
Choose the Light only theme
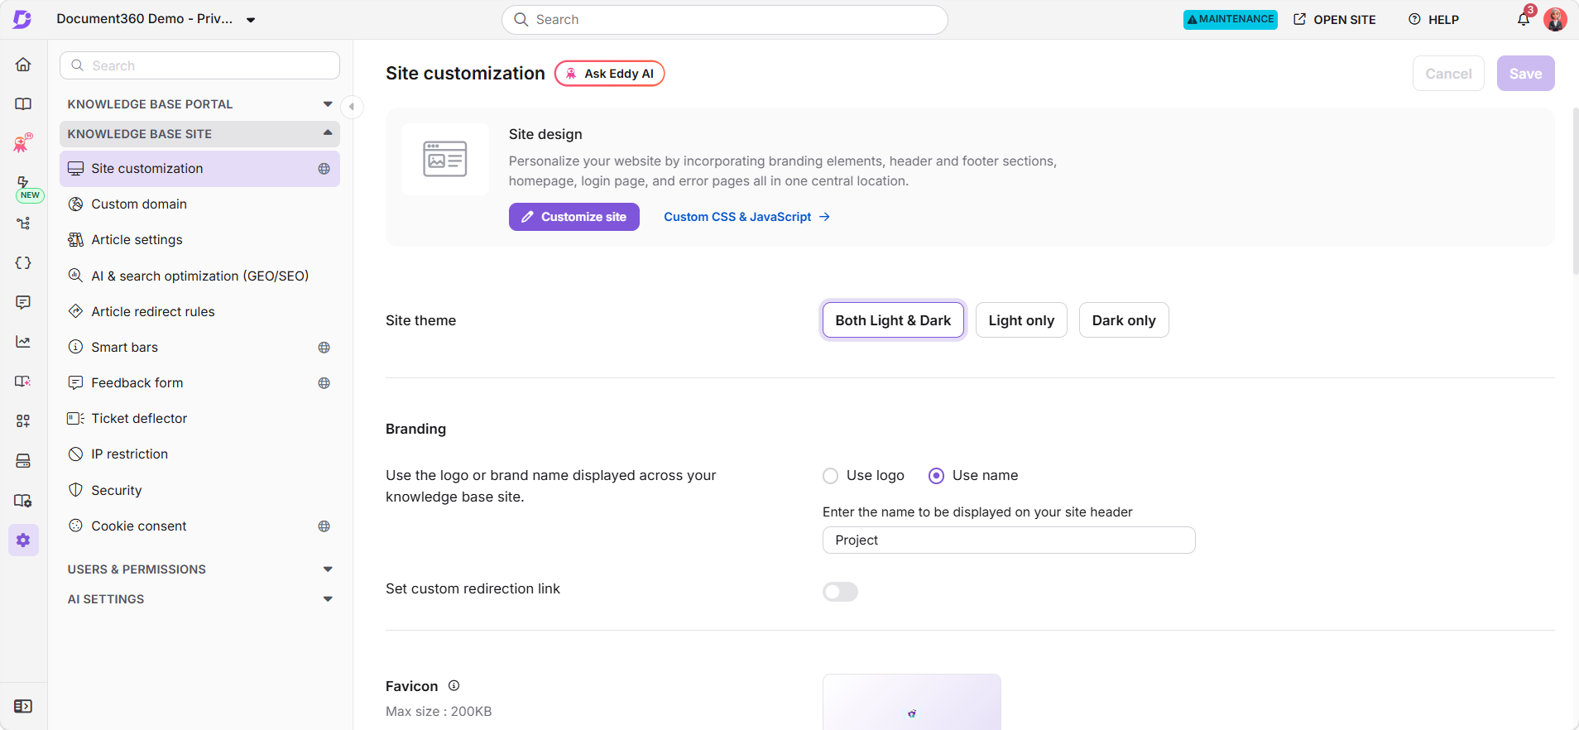(x=1021, y=320)
